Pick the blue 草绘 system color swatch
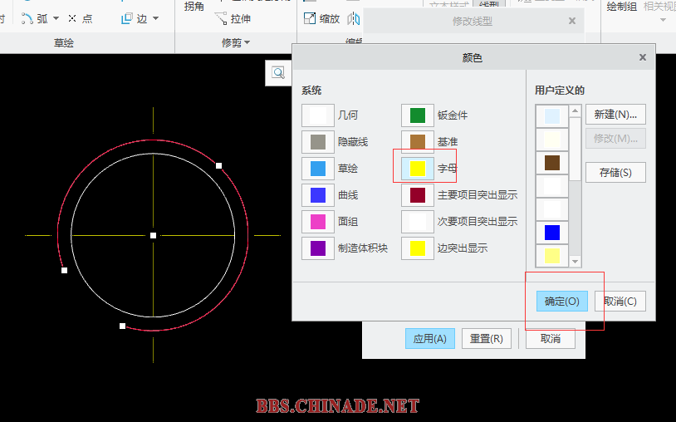 318,169
